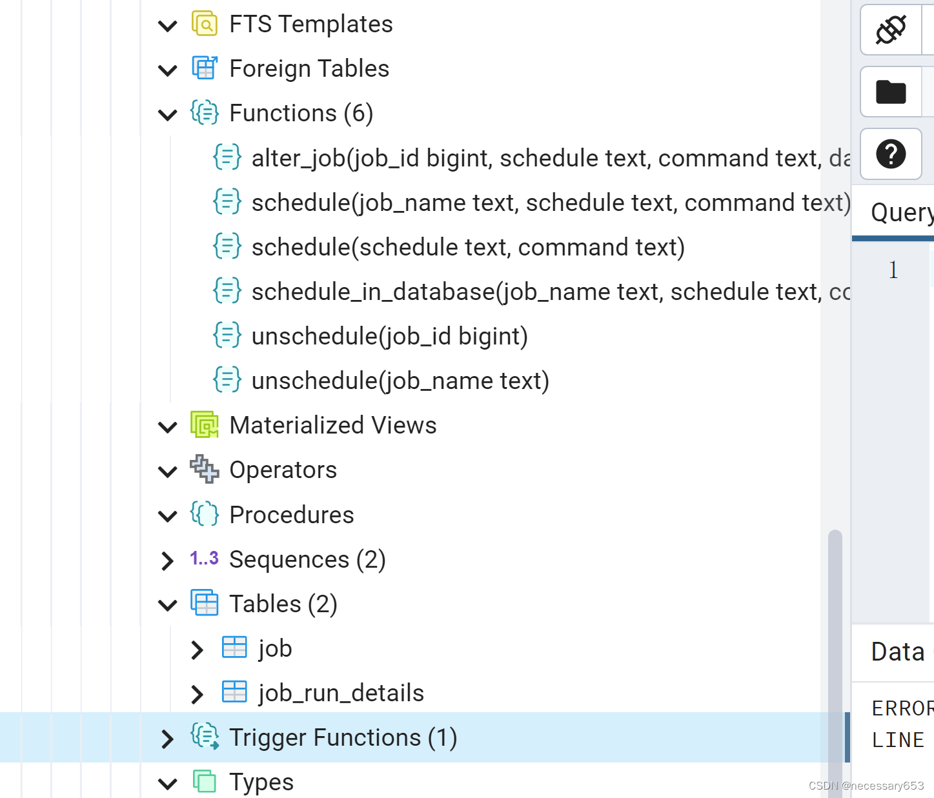Select the Trigger Functions icon
Viewport: 934px width, 798px height.
pos(204,737)
